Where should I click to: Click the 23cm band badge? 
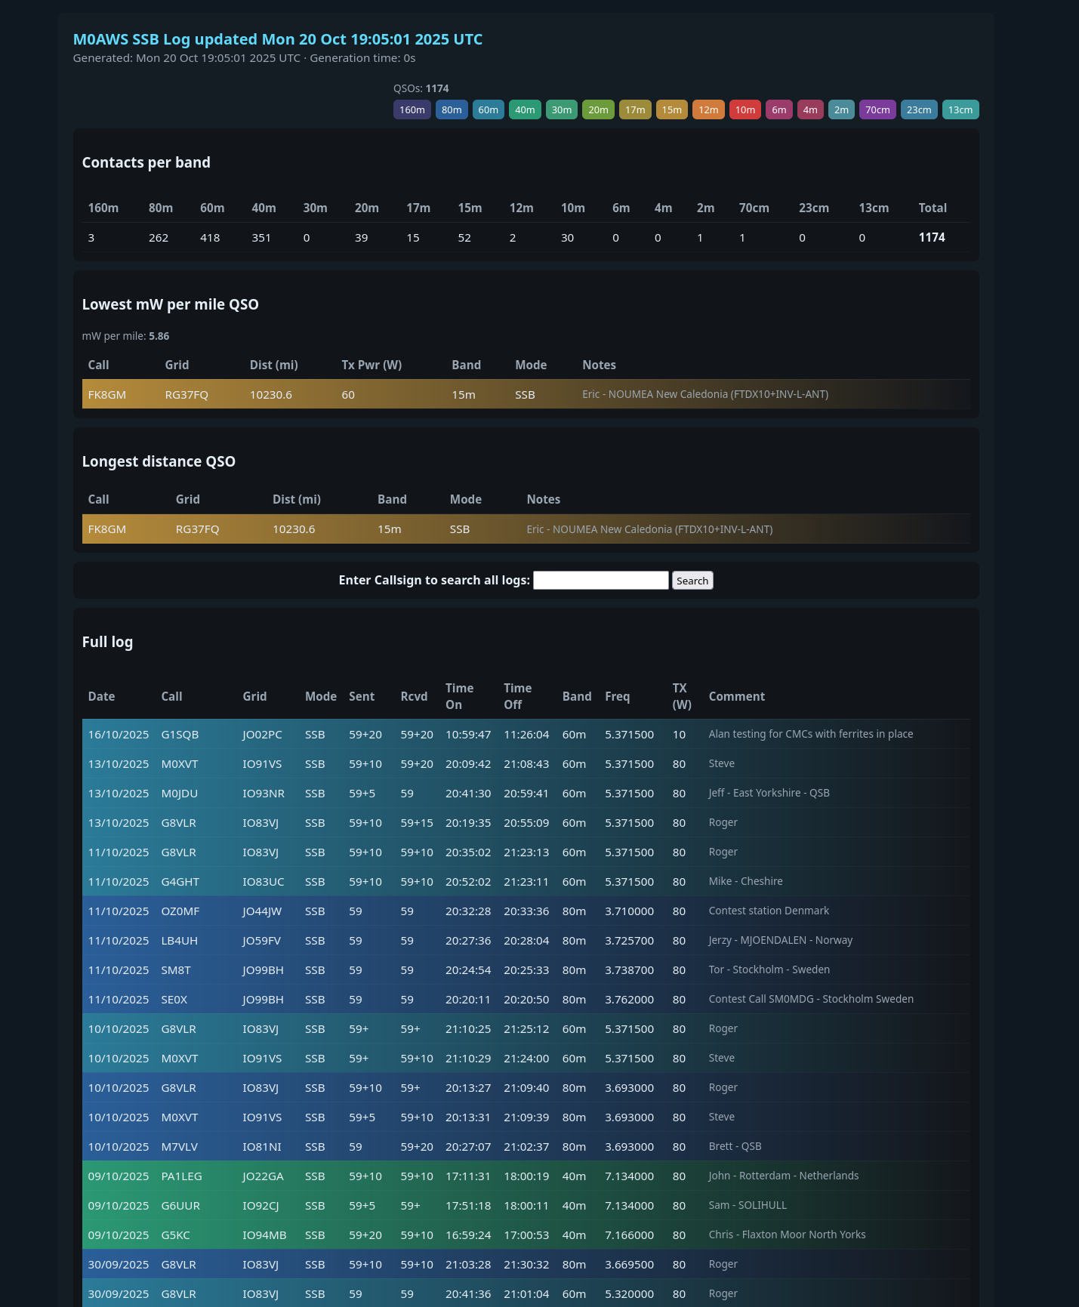coord(919,109)
